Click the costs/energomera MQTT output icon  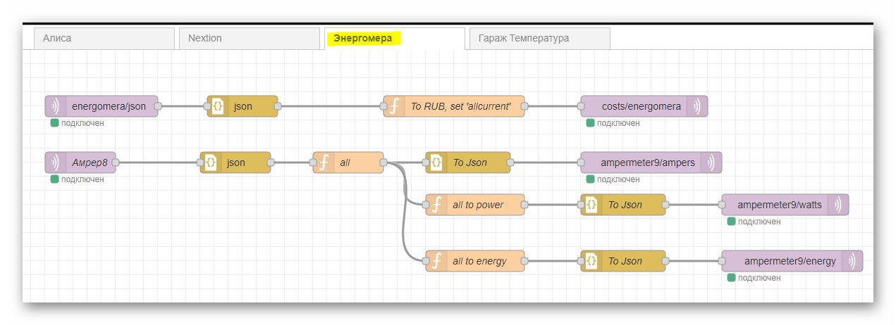(x=696, y=106)
